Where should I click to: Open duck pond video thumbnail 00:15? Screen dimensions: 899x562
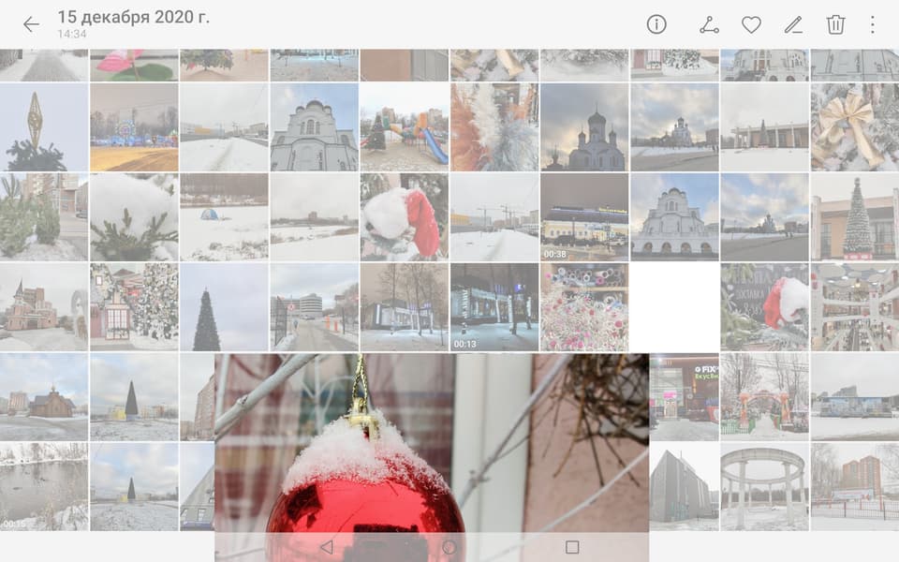click(44, 486)
